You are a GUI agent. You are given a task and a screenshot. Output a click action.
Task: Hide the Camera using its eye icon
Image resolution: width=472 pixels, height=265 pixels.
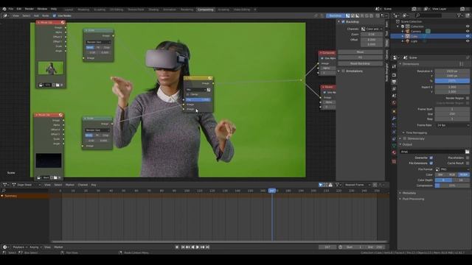coord(468,31)
